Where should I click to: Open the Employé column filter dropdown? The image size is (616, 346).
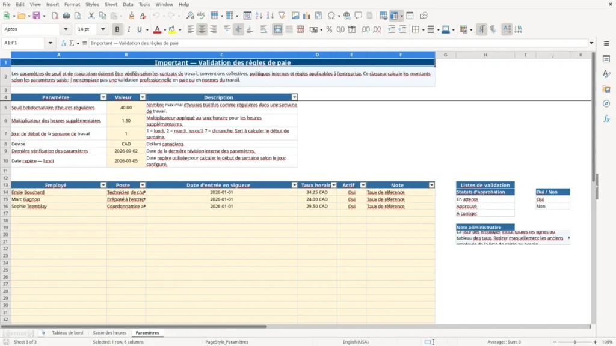103,185
